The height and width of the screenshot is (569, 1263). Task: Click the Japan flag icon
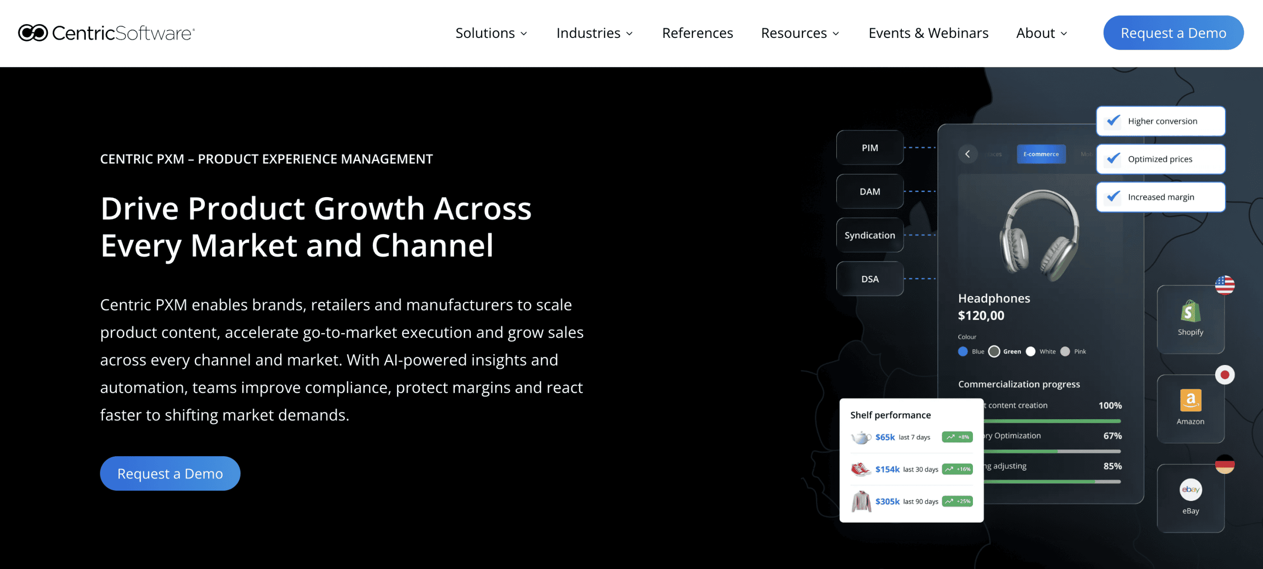coord(1225,375)
